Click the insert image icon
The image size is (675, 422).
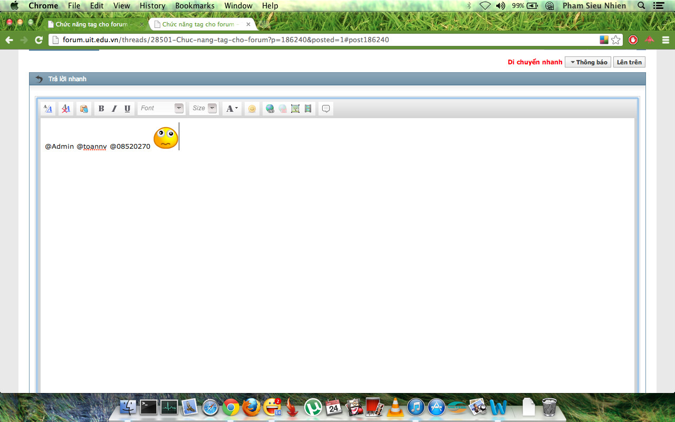click(295, 109)
